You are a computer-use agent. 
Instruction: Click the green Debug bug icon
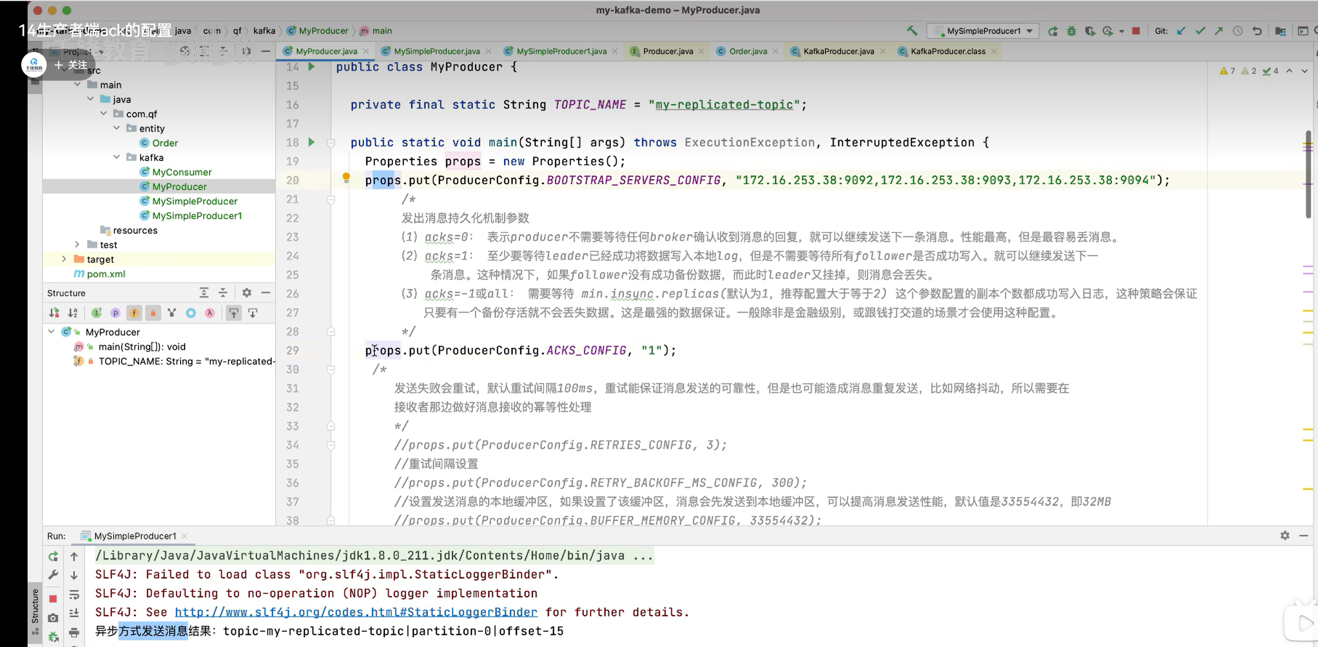[1071, 31]
